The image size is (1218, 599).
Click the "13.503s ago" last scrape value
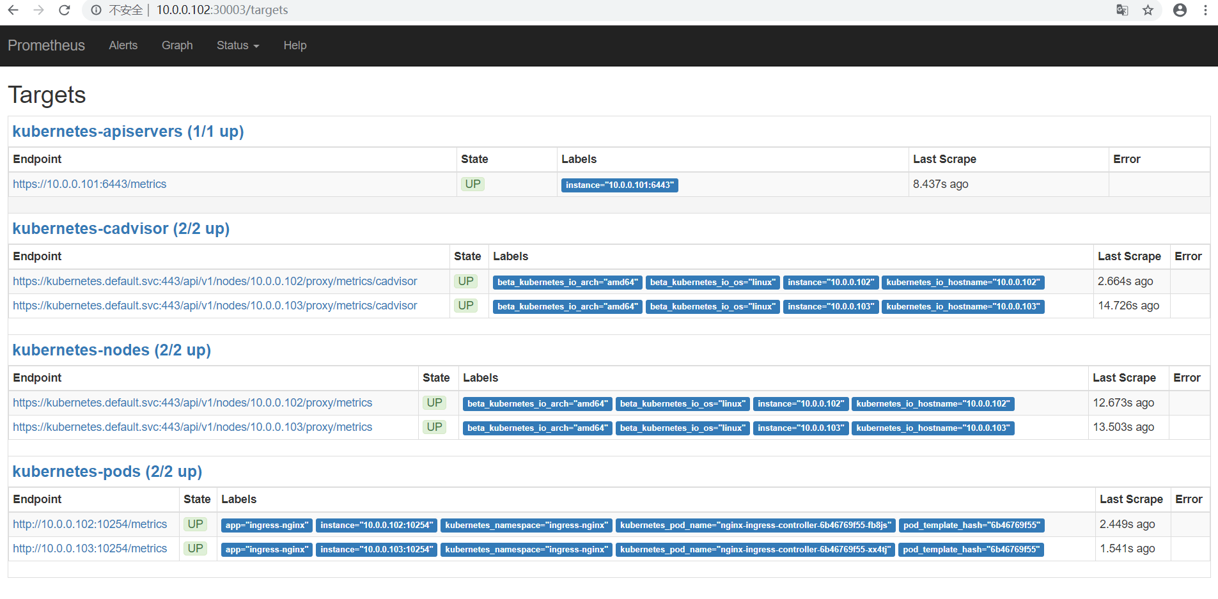[1123, 427]
